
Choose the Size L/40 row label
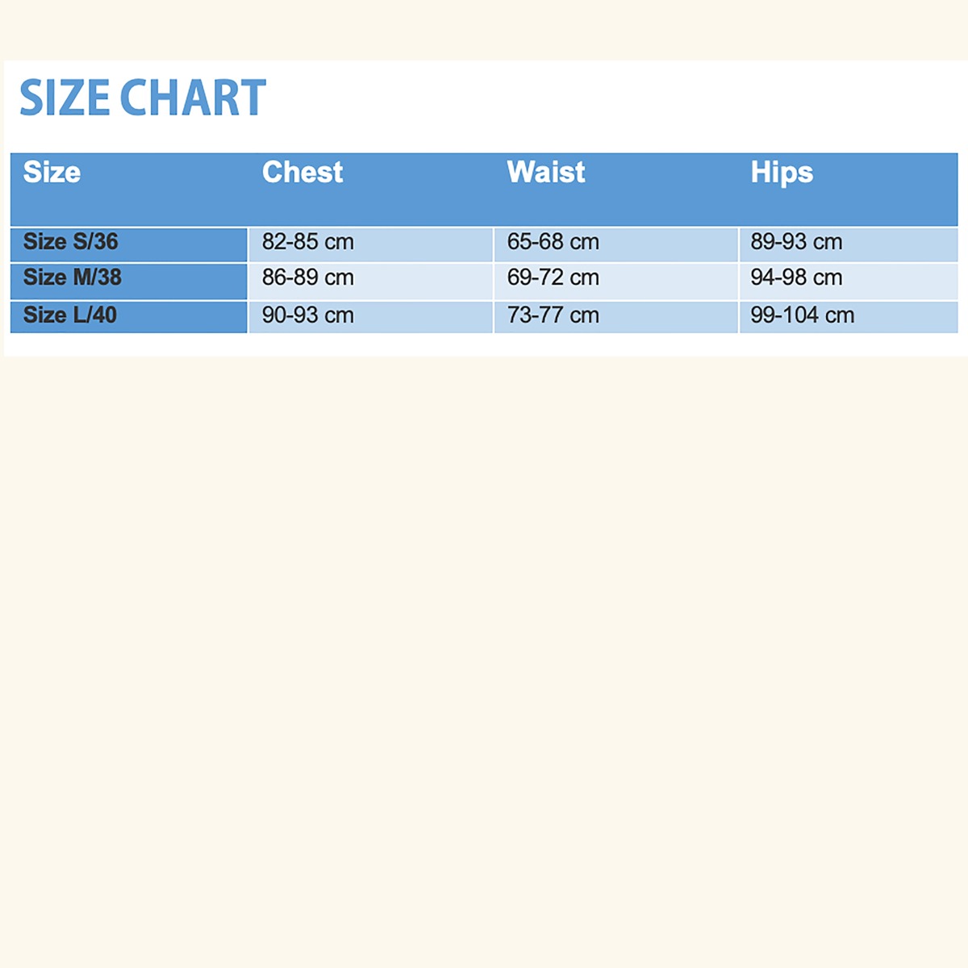(x=70, y=315)
